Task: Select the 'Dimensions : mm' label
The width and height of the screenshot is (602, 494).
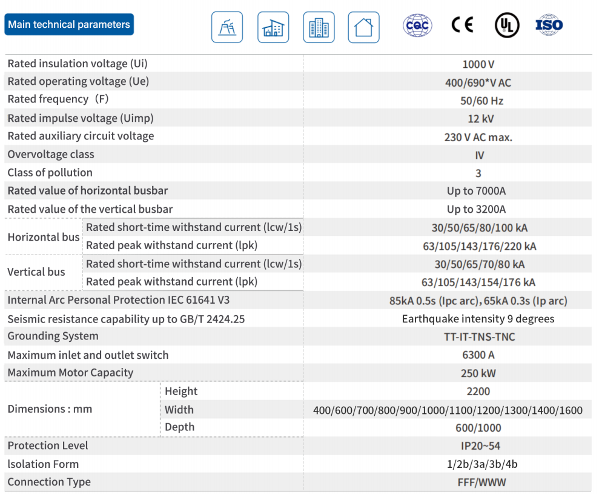Action: [x=50, y=409]
